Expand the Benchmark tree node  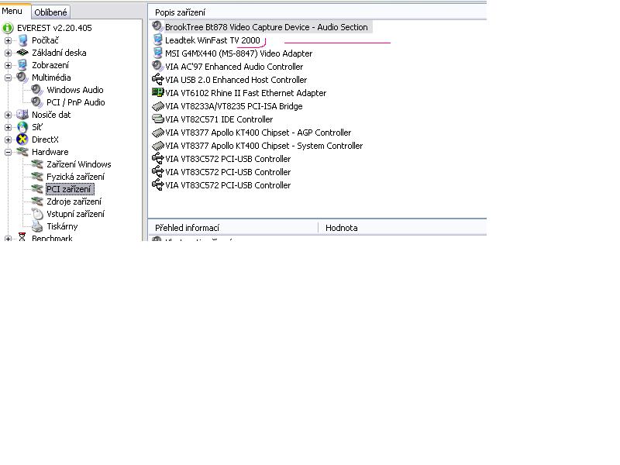pos(8,239)
